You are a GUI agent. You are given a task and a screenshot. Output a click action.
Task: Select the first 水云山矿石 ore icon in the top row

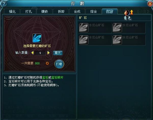[x=84, y=28]
